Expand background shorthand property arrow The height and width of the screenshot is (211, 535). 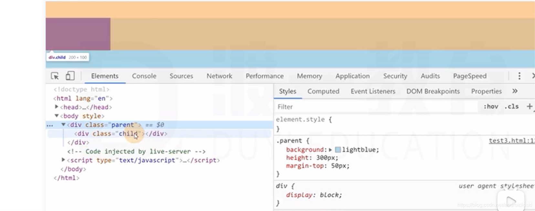330,150
